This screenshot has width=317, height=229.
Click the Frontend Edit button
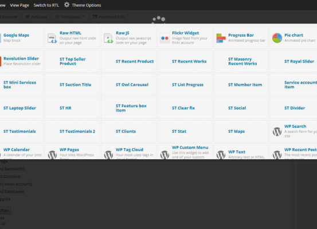109,17
